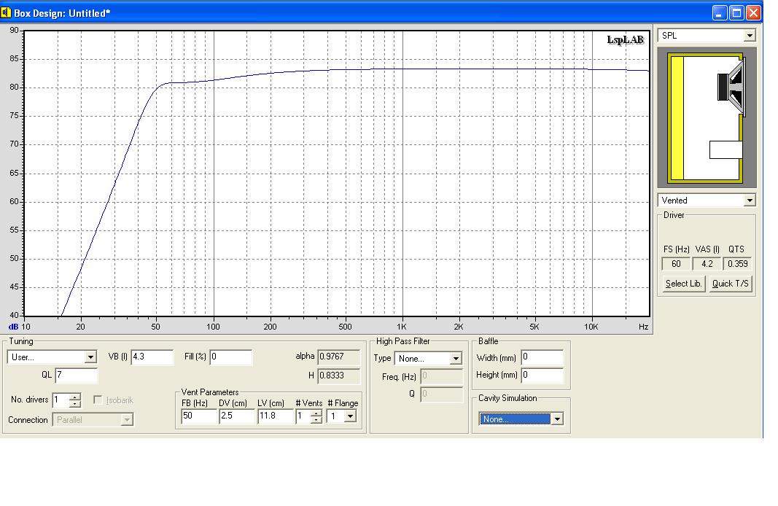
Task: Click the Fill (%) input field
Action: tap(231, 357)
